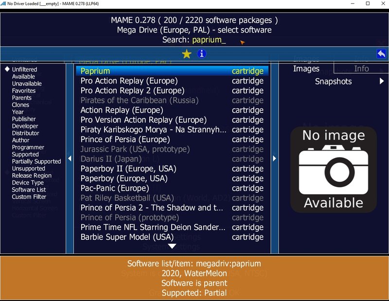Click the return arrow icon at top right
The width and height of the screenshot is (389, 301).
381,53
